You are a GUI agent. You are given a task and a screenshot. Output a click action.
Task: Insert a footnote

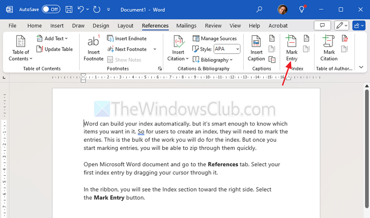point(94,48)
